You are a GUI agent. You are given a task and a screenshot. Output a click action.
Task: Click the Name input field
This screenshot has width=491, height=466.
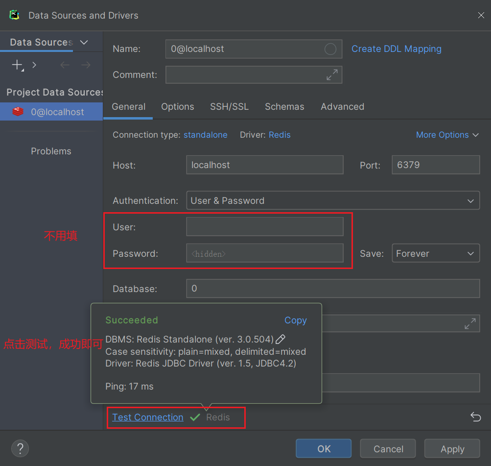[254, 49]
